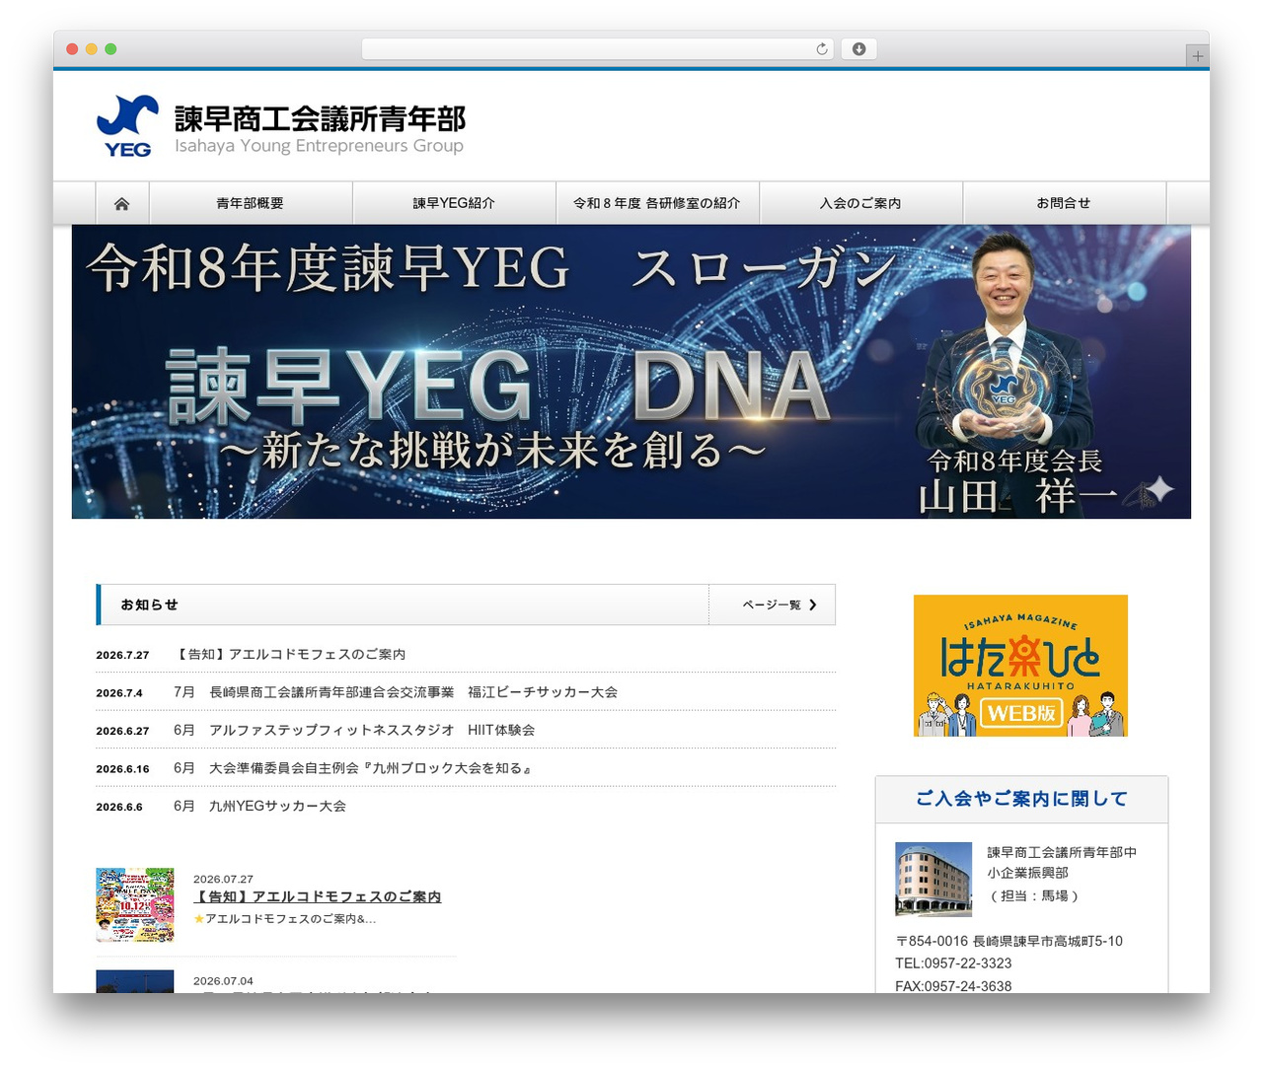The height and width of the screenshot is (1069, 1263).
Task: Click the date 2026.7.27 in news list
Action: tap(122, 655)
